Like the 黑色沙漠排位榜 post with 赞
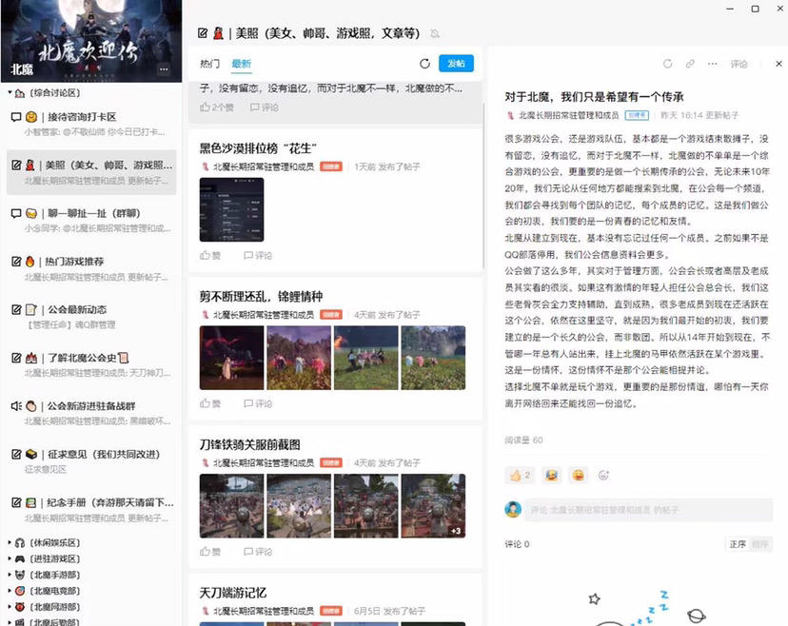The width and height of the screenshot is (788, 626). pos(210,255)
